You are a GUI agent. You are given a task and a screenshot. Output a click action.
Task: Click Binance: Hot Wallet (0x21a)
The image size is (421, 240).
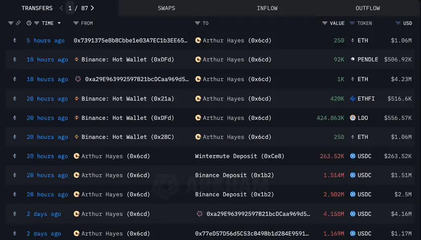(128, 98)
